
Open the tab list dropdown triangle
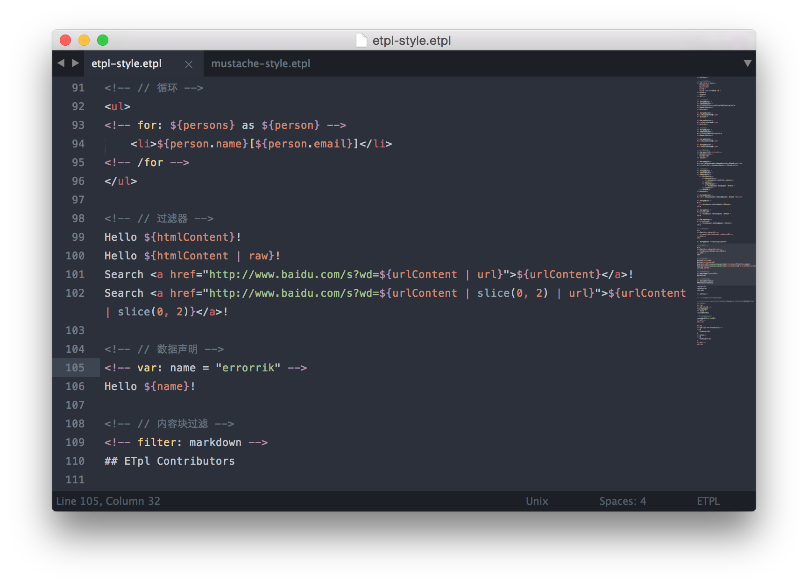747,63
